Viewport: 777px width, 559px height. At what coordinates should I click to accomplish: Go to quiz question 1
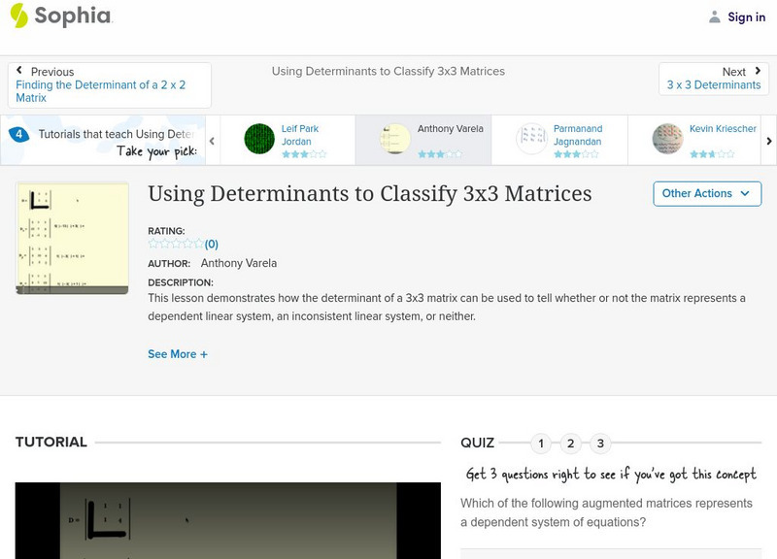pos(541,444)
